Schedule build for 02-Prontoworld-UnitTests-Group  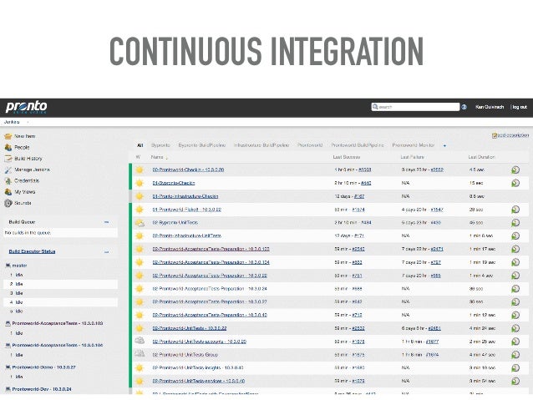pos(515,355)
